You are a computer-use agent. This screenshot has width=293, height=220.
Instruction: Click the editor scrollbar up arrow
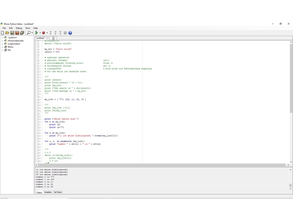[x=291, y=43]
